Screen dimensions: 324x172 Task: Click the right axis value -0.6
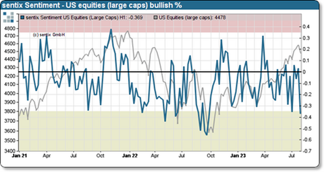pos(307,140)
